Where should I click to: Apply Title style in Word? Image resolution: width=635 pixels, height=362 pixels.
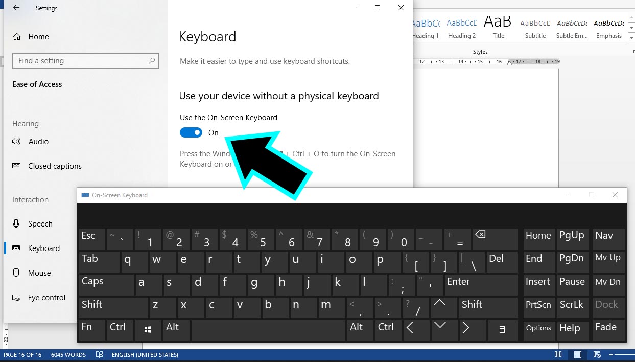point(499,27)
